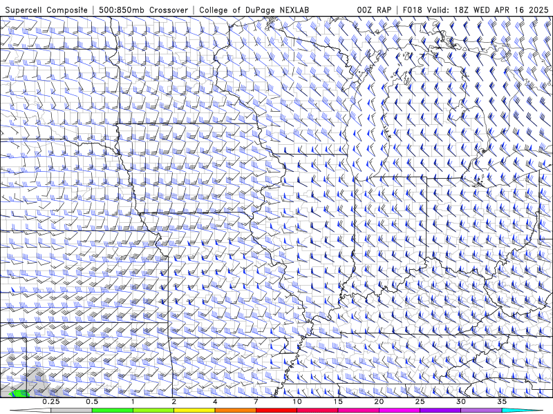This screenshot has width=553, height=414.
Task: Pick the lime green 1–2 colorbar segment
Action: 153,411
